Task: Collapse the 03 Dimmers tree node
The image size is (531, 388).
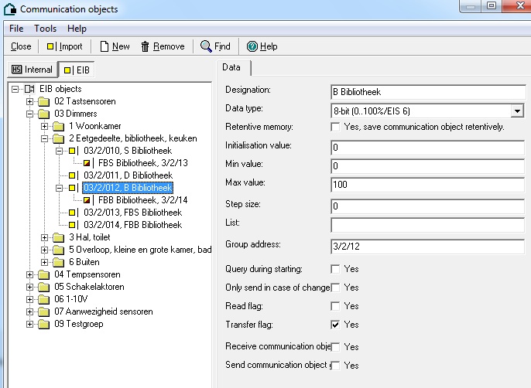Action: point(30,114)
